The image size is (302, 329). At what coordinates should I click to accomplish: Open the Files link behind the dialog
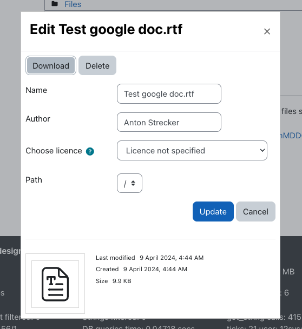tap(73, 4)
